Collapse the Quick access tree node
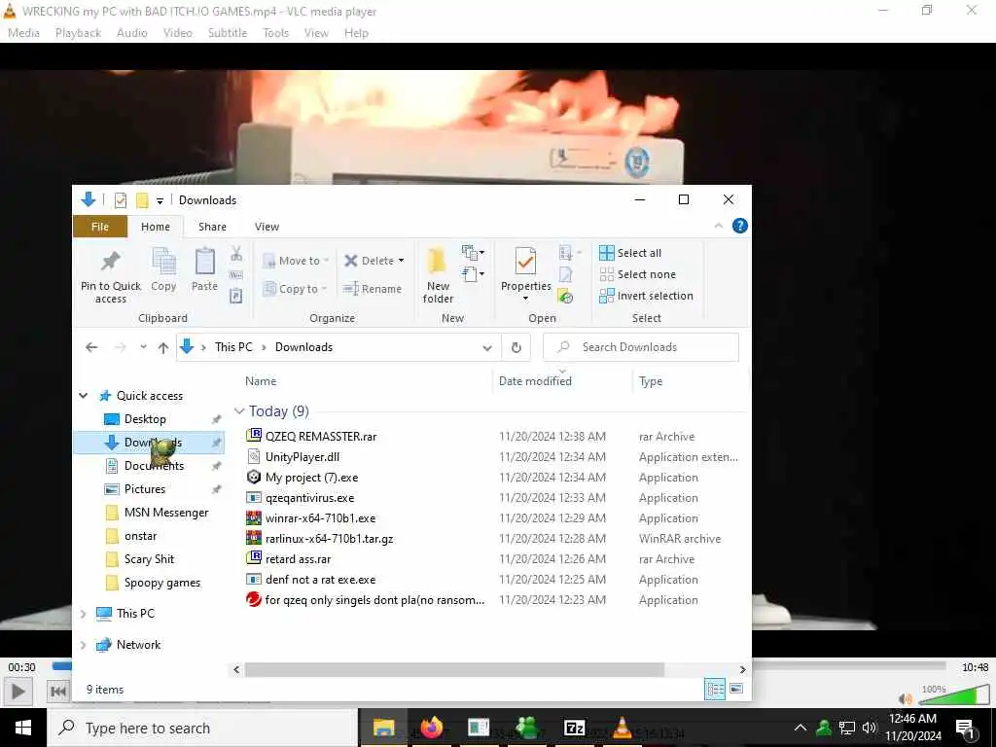Image resolution: width=996 pixels, height=747 pixels. tap(84, 396)
